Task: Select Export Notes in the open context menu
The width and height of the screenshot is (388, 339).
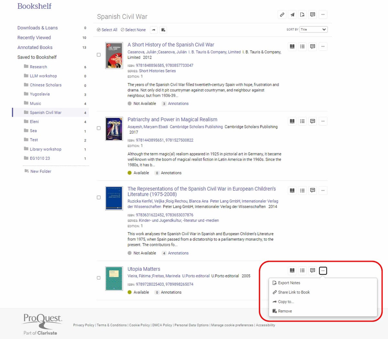Action: pos(289,282)
